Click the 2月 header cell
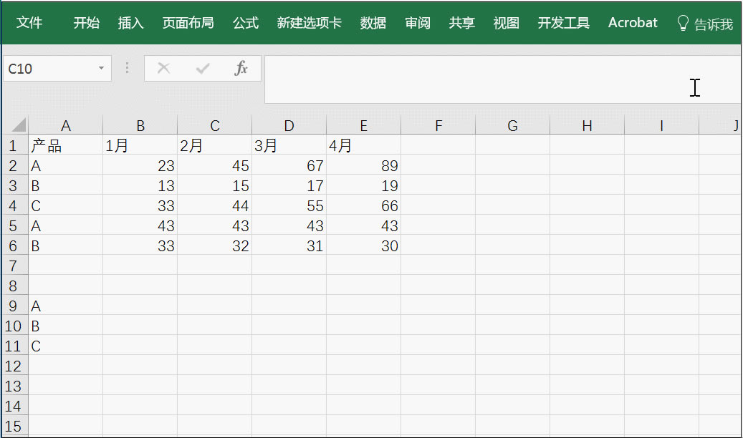 tap(215, 145)
